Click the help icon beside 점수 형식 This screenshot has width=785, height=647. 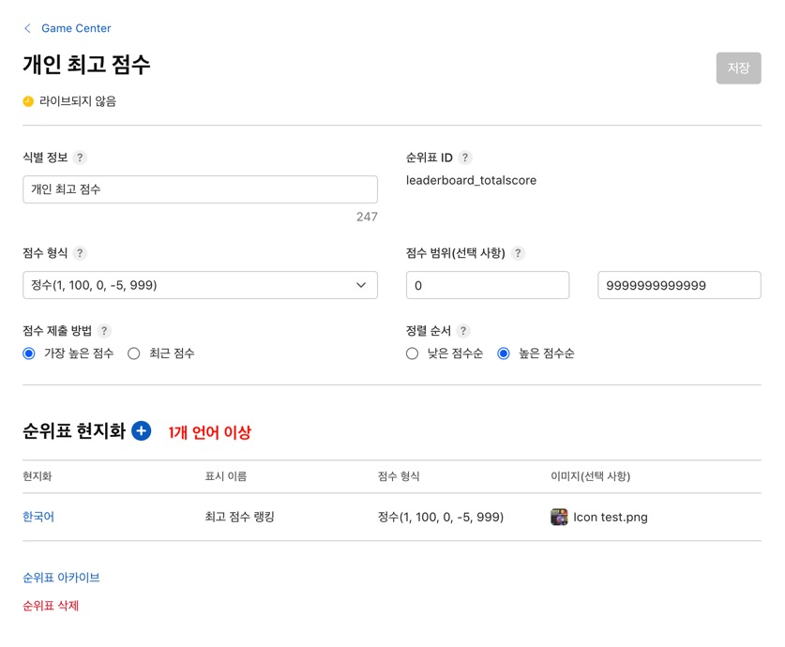point(80,253)
